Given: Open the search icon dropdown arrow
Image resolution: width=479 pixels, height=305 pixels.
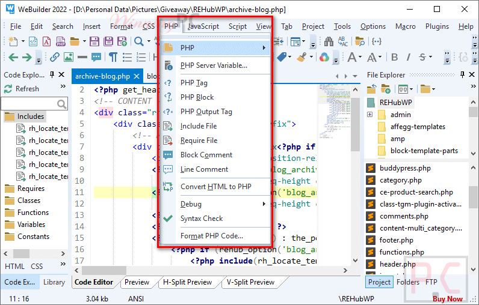Looking at the screenshot, I should (149, 41).
